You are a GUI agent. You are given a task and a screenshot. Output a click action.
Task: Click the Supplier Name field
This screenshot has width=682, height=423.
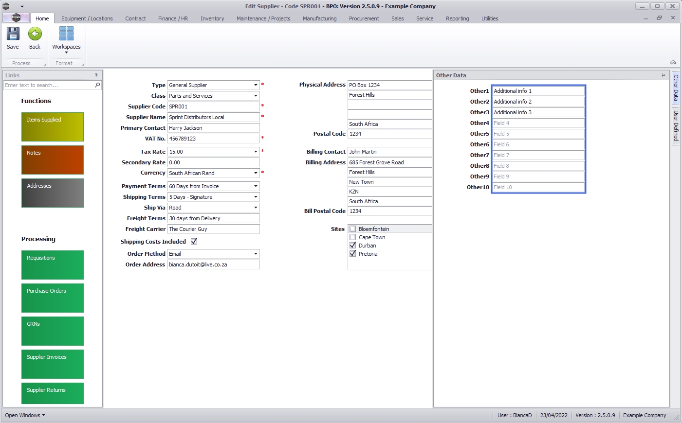[214, 117]
